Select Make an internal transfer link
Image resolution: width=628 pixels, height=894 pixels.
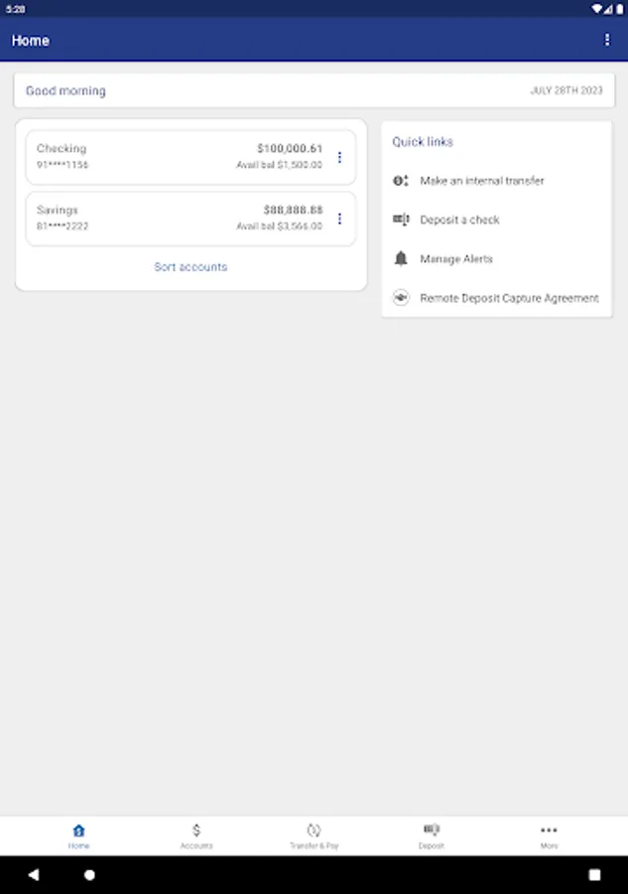[x=482, y=181]
